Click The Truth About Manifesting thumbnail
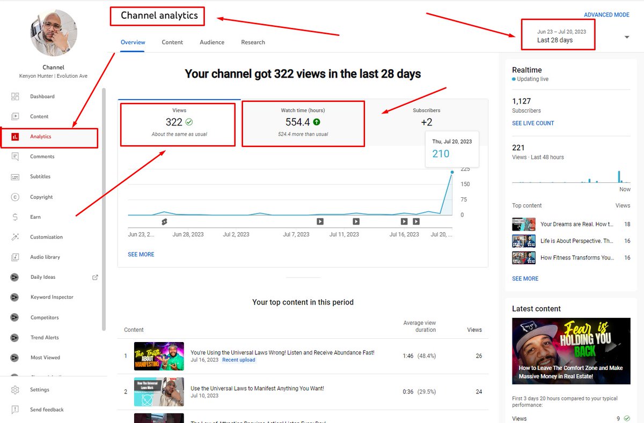Screen dimensions: 644x423 click(x=159, y=356)
